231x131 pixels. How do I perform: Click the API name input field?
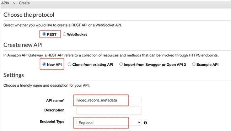click(109, 100)
